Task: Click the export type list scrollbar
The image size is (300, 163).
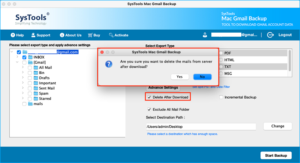Action: (x=290, y=61)
